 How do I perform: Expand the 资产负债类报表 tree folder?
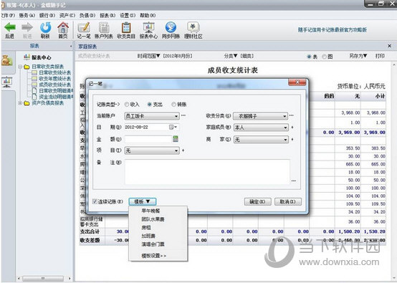click(20, 103)
